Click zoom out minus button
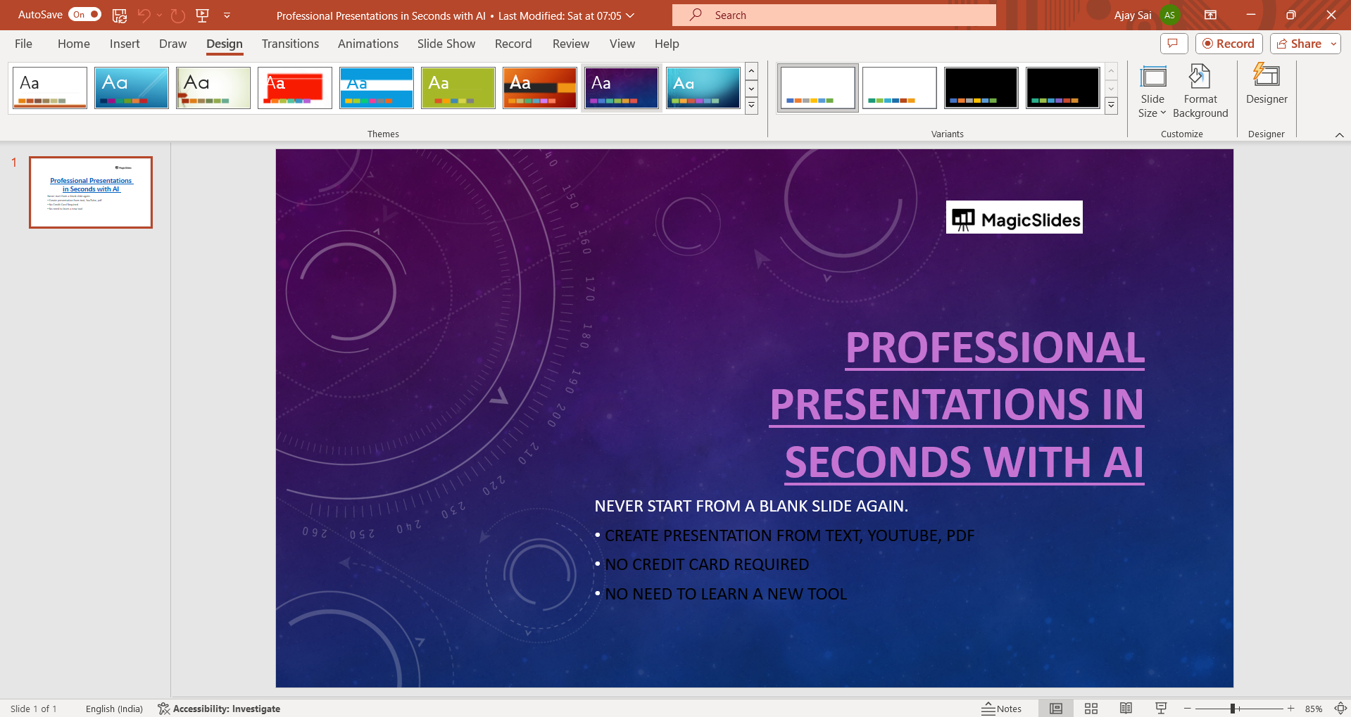Screen dimensions: 1351x717 point(1188,709)
